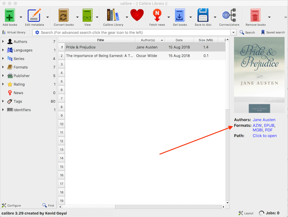Open the Saved search bookmark button
This screenshot has height=217, width=288.
click(273, 32)
